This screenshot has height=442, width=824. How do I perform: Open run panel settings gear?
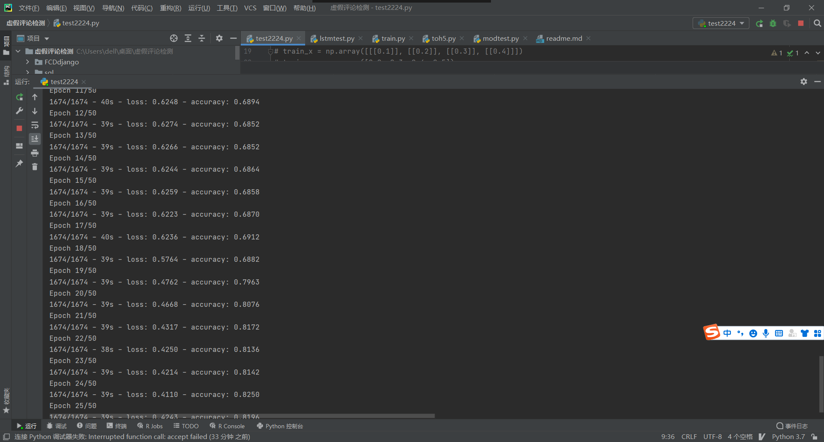tap(804, 82)
